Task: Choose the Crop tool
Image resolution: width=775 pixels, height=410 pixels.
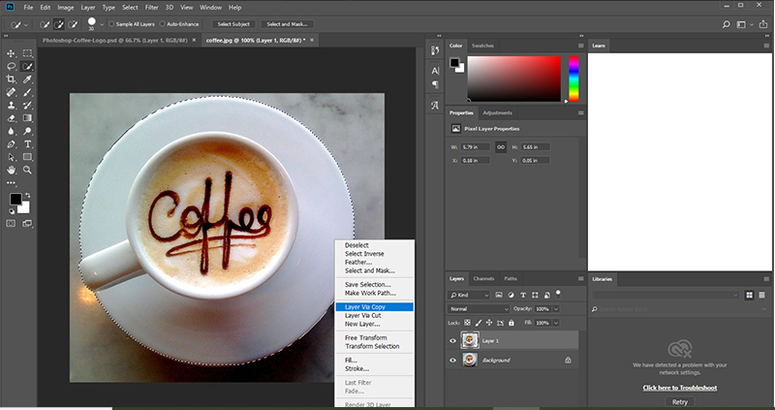Action: tap(11, 79)
